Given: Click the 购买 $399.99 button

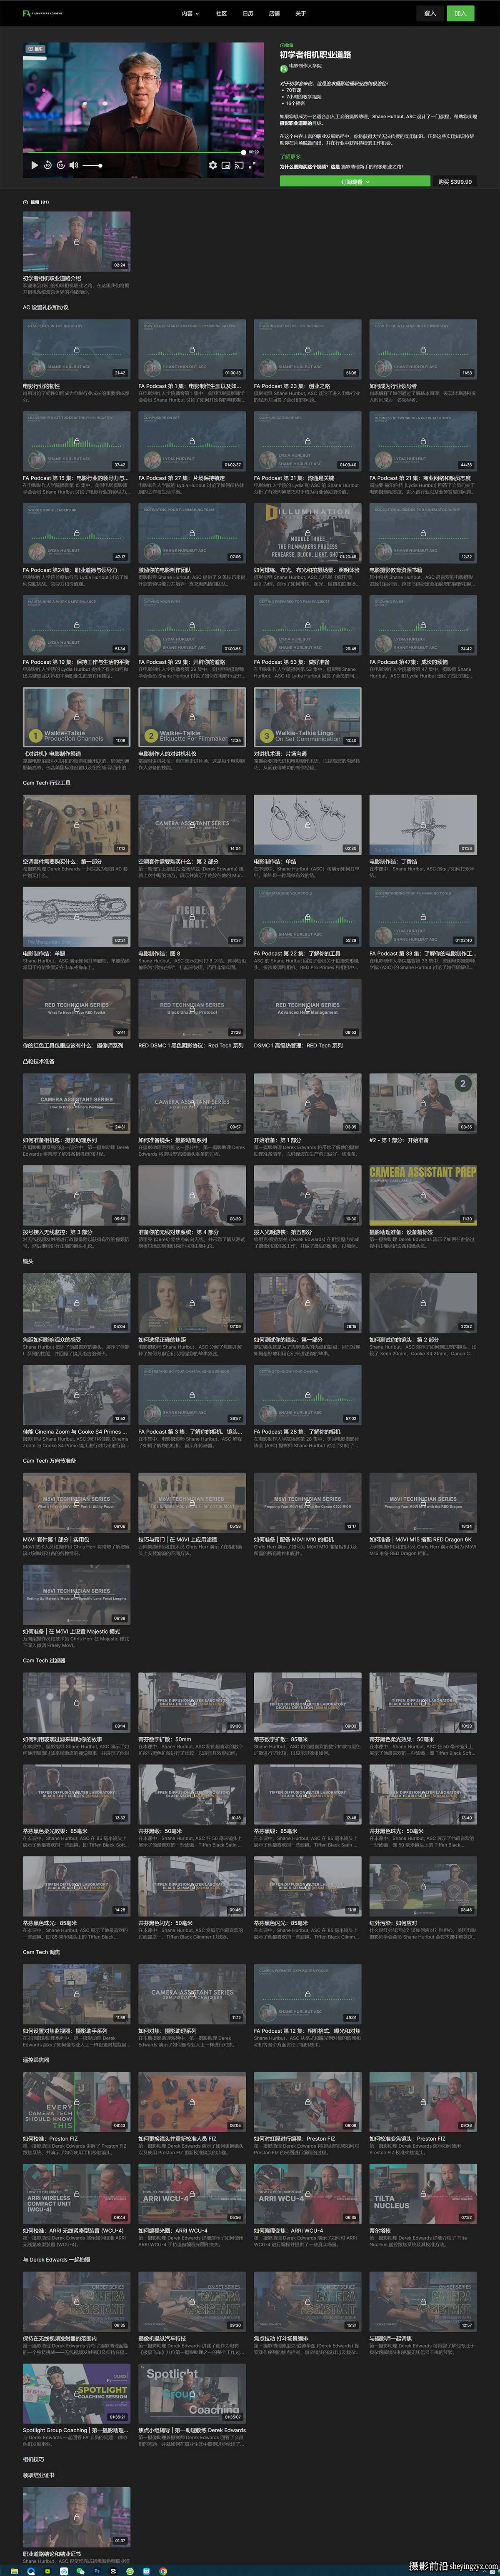Looking at the screenshot, I should 454,182.
